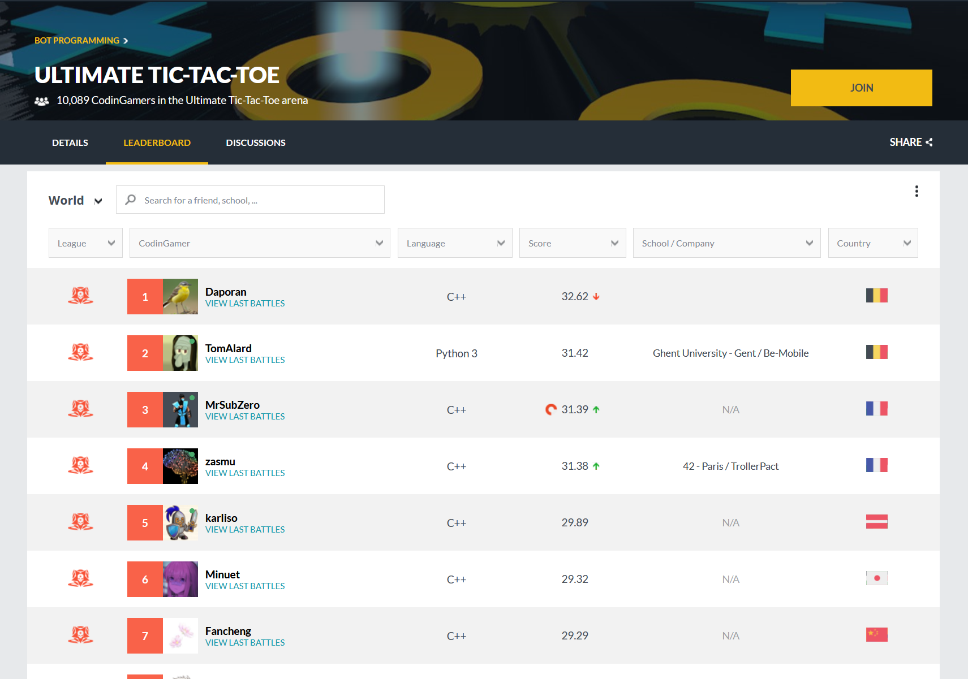Image resolution: width=968 pixels, height=679 pixels.
Task: Open the Fancheng profile name
Action: (228, 631)
